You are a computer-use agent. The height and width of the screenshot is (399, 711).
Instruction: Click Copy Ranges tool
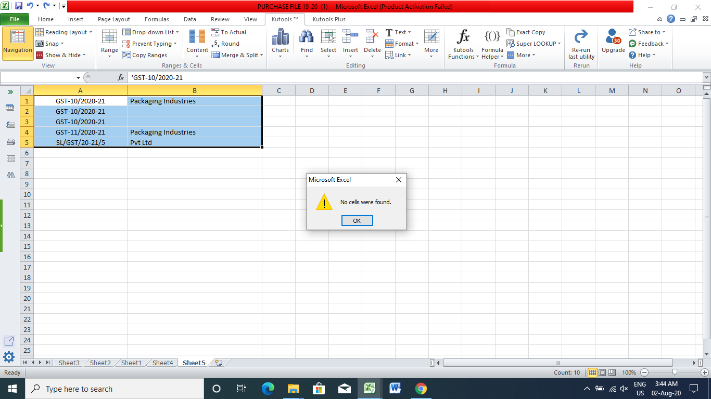tap(145, 55)
